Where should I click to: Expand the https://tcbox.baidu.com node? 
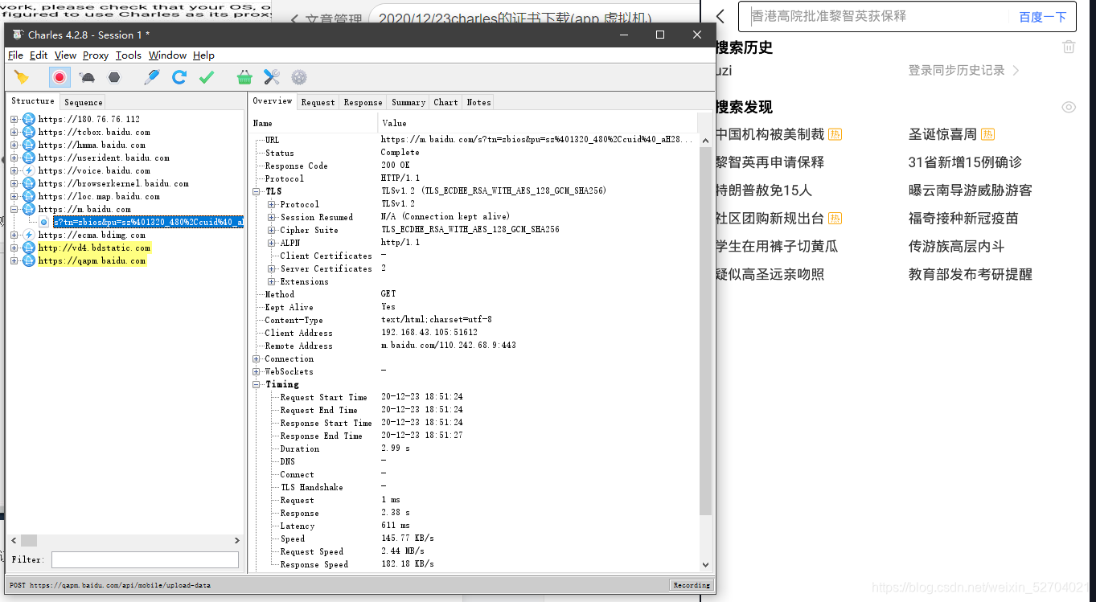(x=14, y=132)
